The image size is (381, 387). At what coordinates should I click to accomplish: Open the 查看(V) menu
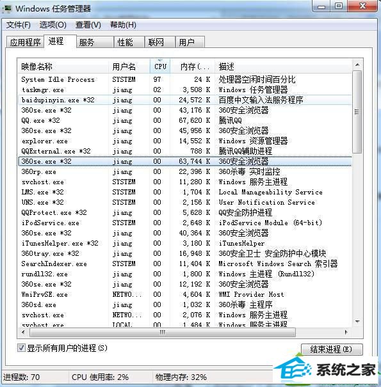[x=88, y=25]
